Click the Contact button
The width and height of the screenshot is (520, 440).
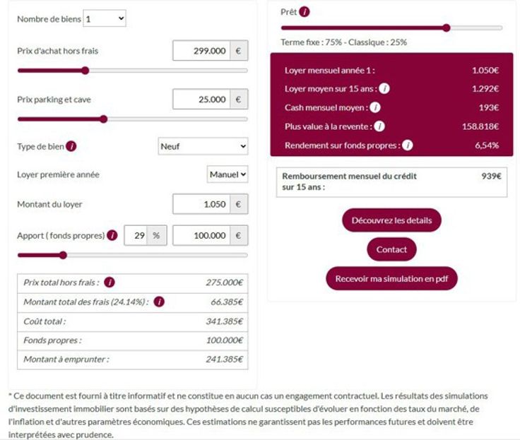pos(391,249)
